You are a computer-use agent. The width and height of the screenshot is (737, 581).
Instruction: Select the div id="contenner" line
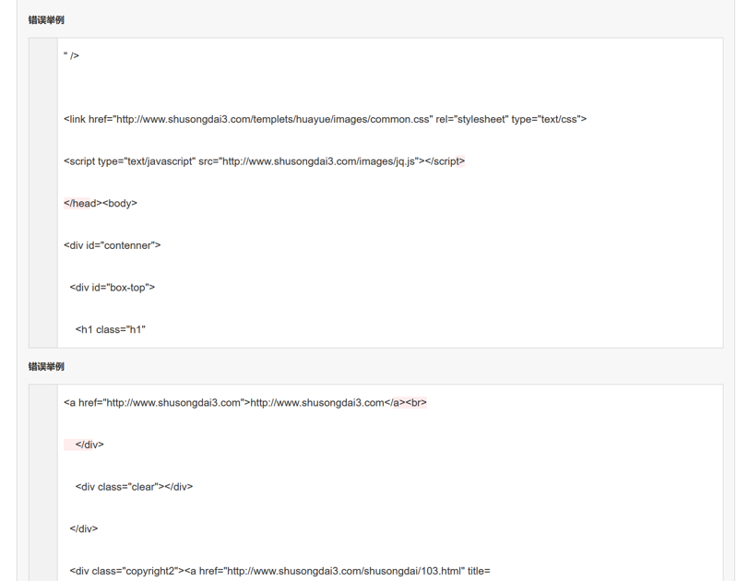112,245
